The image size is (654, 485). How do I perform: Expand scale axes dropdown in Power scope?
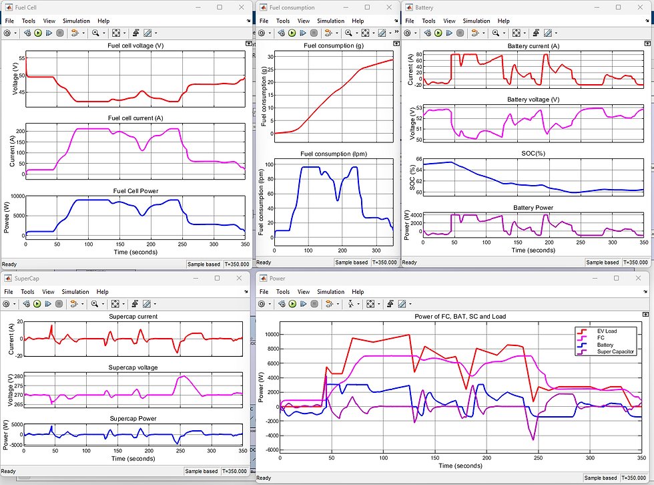pyautogui.click(x=379, y=304)
